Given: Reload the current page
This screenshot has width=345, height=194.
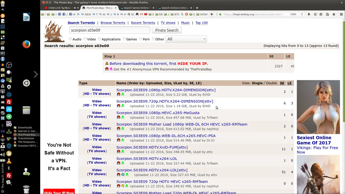Looking at the screenshot, I should click(x=302, y=14).
